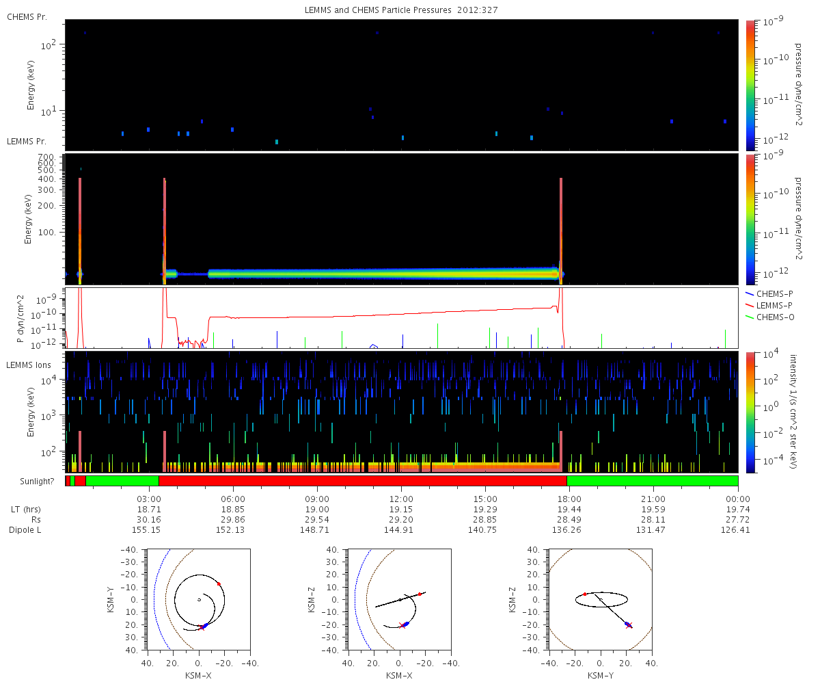The height and width of the screenshot is (684, 820).
Task: Select the 12:00 time tick label
Action: point(401,499)
